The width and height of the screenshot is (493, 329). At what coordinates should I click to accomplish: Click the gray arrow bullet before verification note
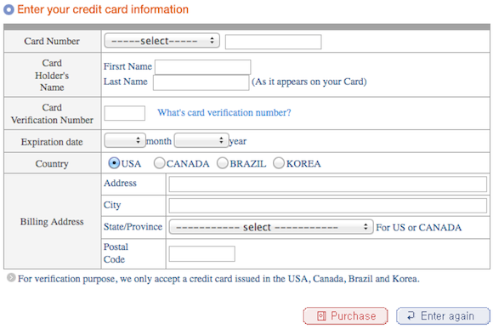(11, 277)
